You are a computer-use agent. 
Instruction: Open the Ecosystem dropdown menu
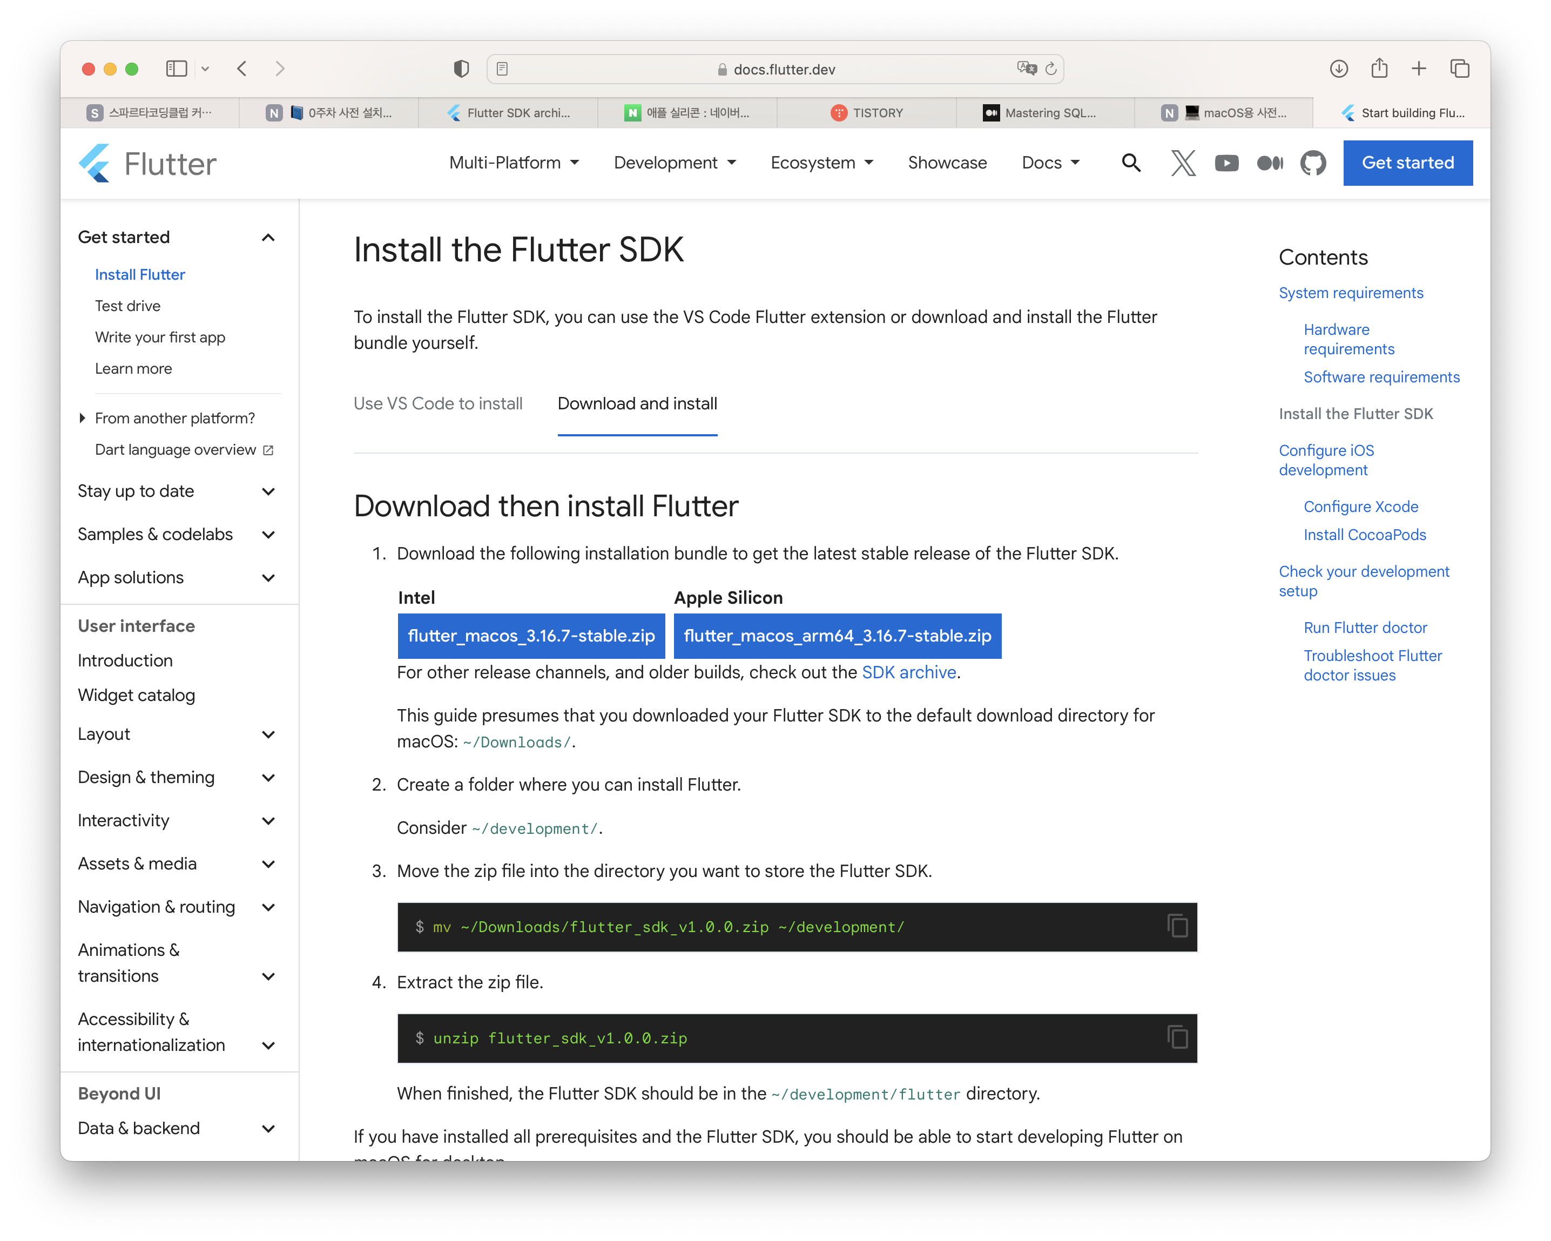[x=821, y=163]
